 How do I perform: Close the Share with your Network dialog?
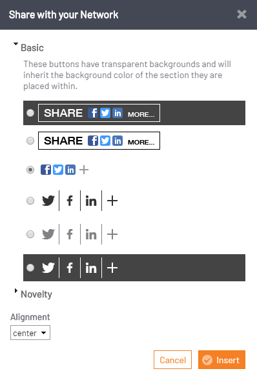(242, 14)
